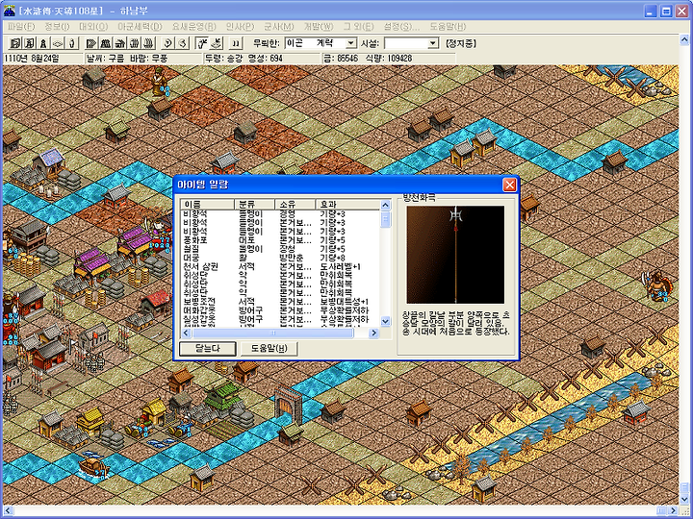This screenshot has height=519, width=693.
Task: Click the 방천화극 halberd item image
Action: coord(455,255)
